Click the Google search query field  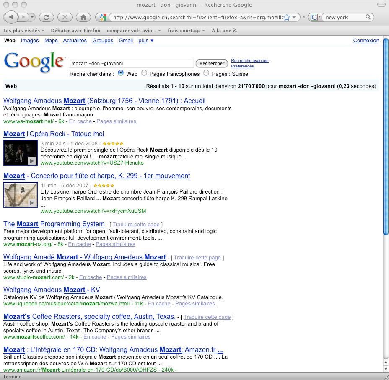(x=132, y=63)
